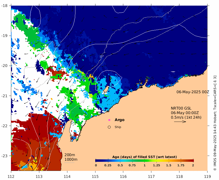
Task: Click the 'Argo' legend label
Action: [120, 120]
